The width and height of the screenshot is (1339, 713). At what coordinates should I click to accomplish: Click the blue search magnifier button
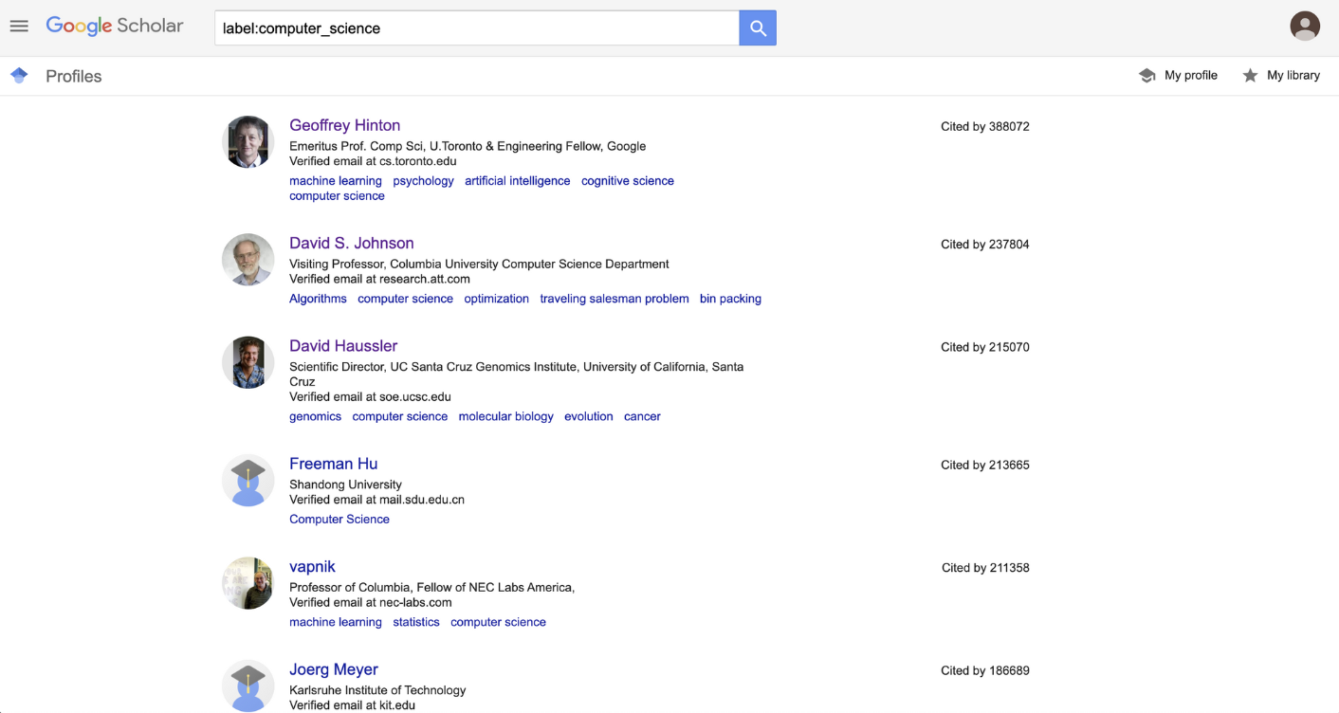pyautogui.click(x=758, y=28)
